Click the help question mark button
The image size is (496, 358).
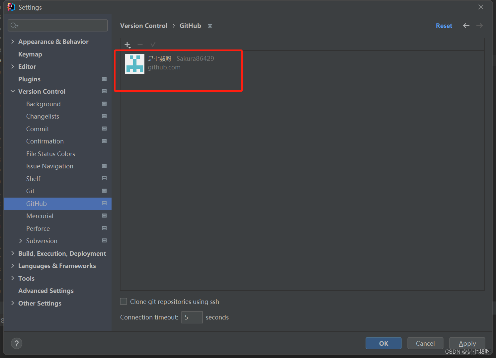[17, 343]
